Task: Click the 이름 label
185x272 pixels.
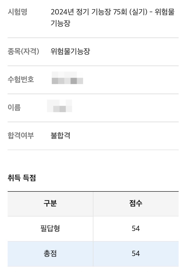Action: (14, 107)
